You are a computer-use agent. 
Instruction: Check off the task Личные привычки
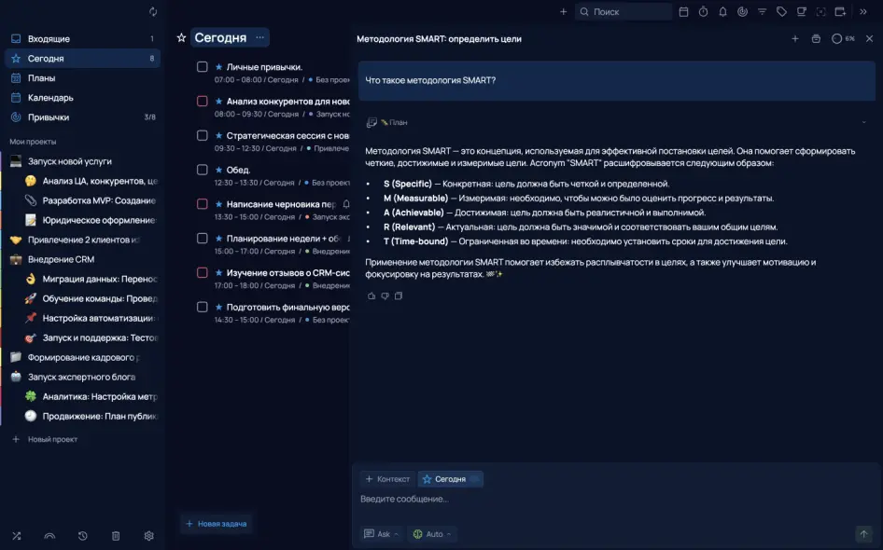(203, 67)
